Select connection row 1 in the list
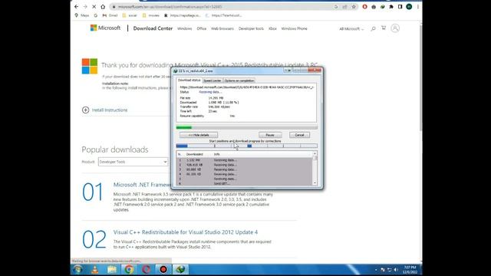The height and width of the screenshot is (276, 491). pos(244,160)
